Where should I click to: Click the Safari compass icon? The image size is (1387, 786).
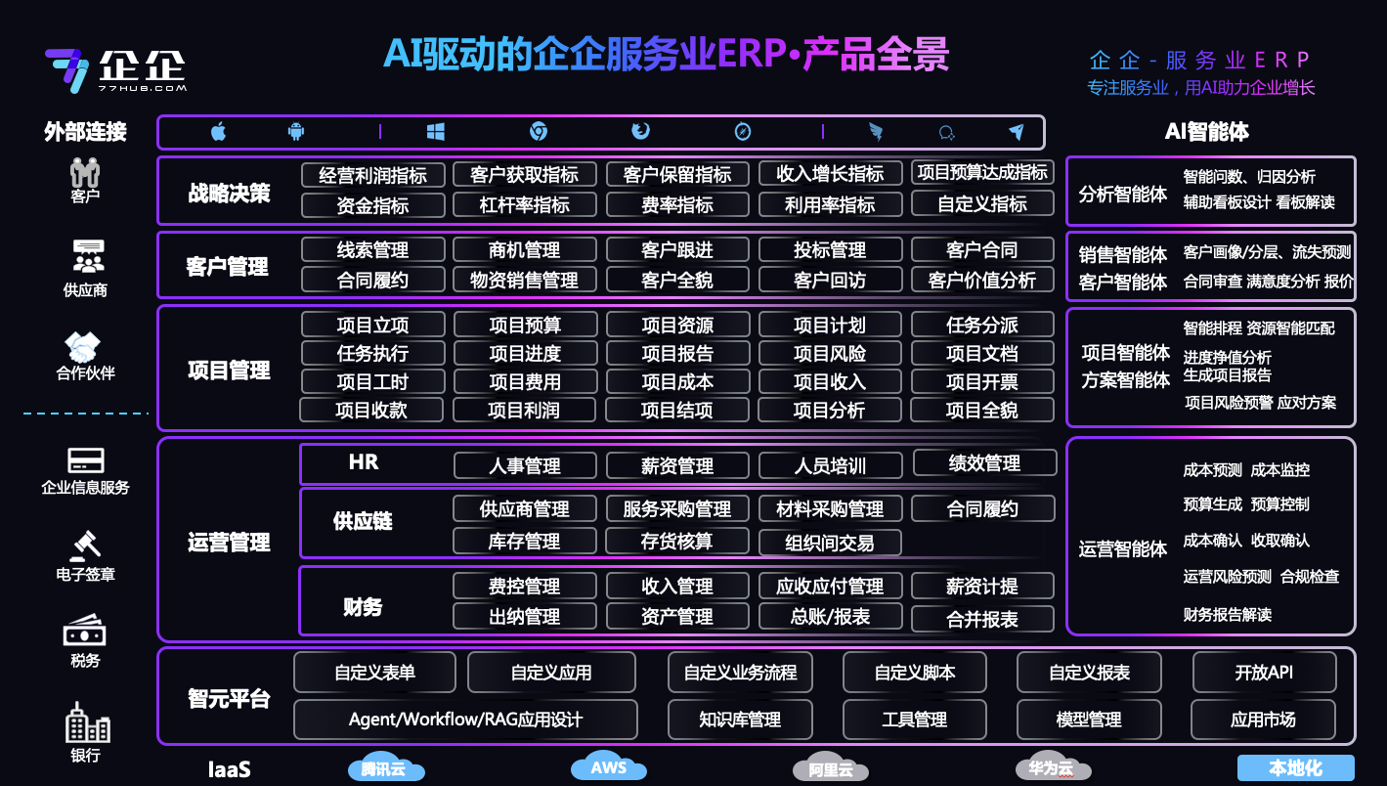click(x=743, y=132)
